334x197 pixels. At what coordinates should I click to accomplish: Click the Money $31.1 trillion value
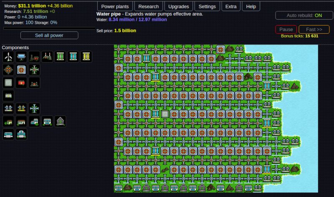[32, 6]
